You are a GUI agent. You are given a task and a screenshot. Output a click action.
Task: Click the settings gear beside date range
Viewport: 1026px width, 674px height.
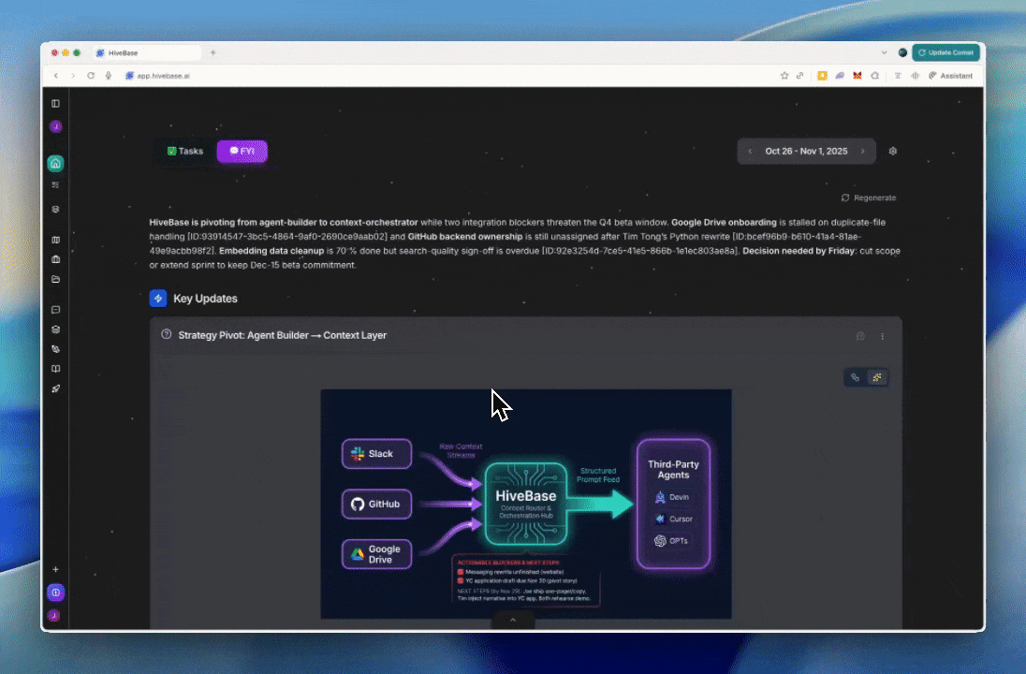(892, 151)
